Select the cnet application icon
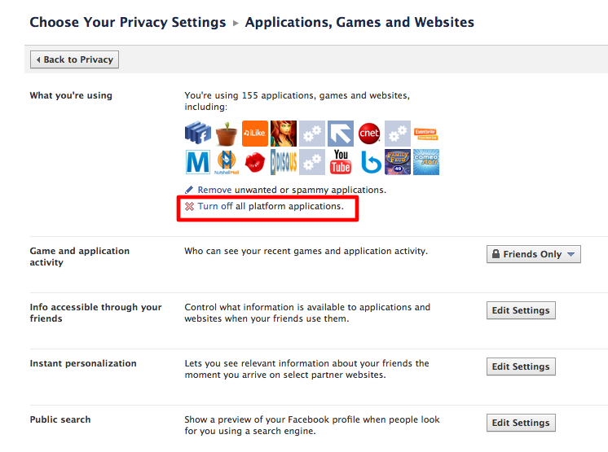 (369, 134)
